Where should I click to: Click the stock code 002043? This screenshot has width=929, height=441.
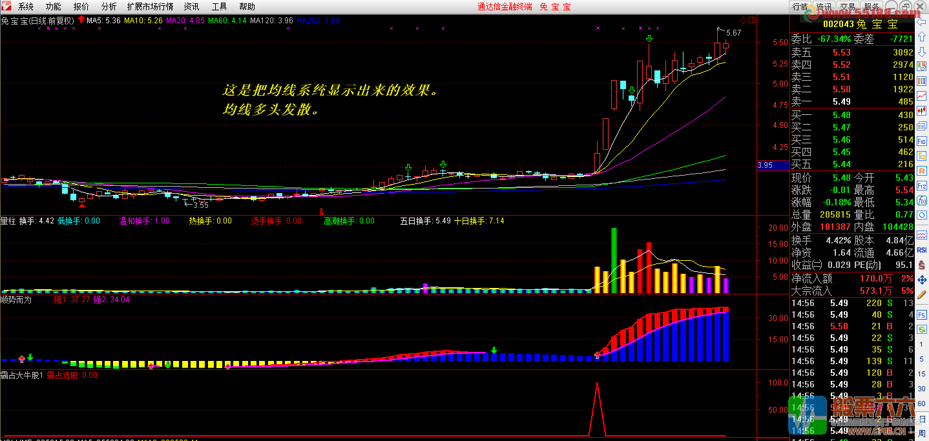point(839,25)
